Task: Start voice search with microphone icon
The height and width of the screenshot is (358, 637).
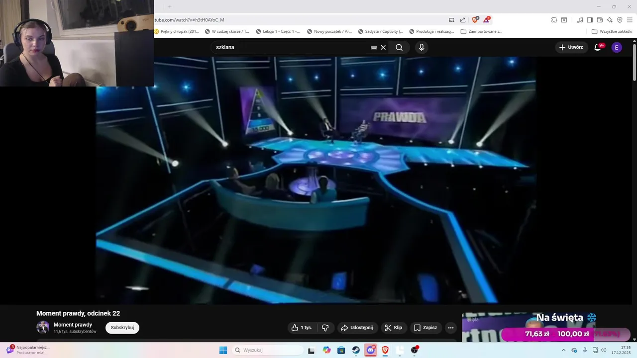Action: pyautogui.click(x=422, y=47)
